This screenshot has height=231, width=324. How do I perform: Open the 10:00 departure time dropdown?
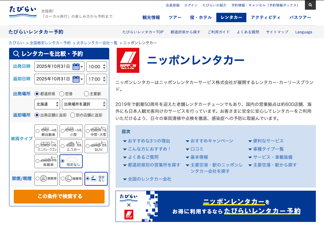click(x=96, y=66)
